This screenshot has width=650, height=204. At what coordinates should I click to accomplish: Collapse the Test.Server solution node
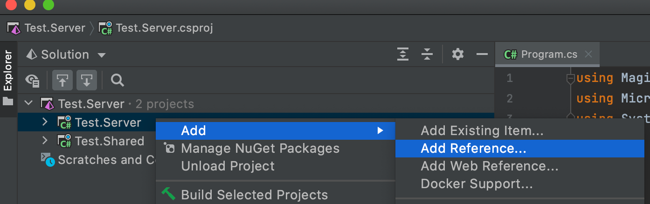click(29, 103)
